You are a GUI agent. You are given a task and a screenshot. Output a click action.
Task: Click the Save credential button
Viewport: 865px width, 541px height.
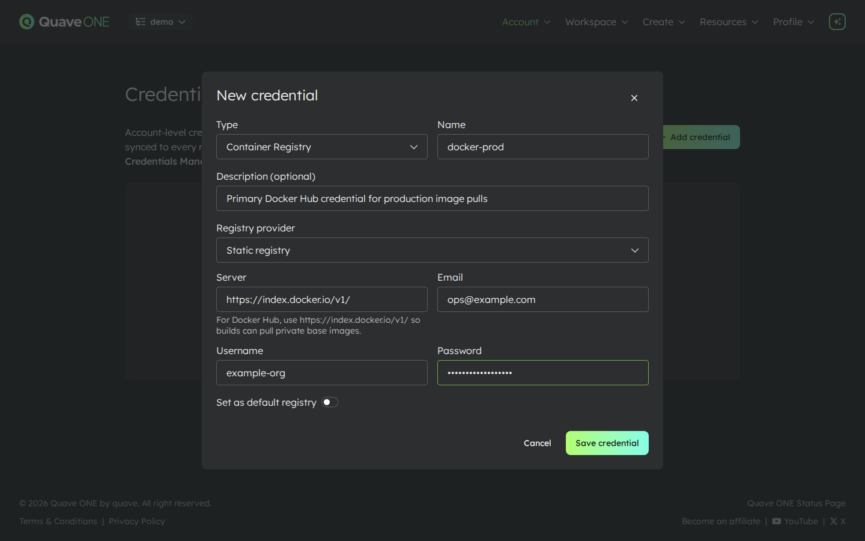pyautogui.click(x=607, y=443)
